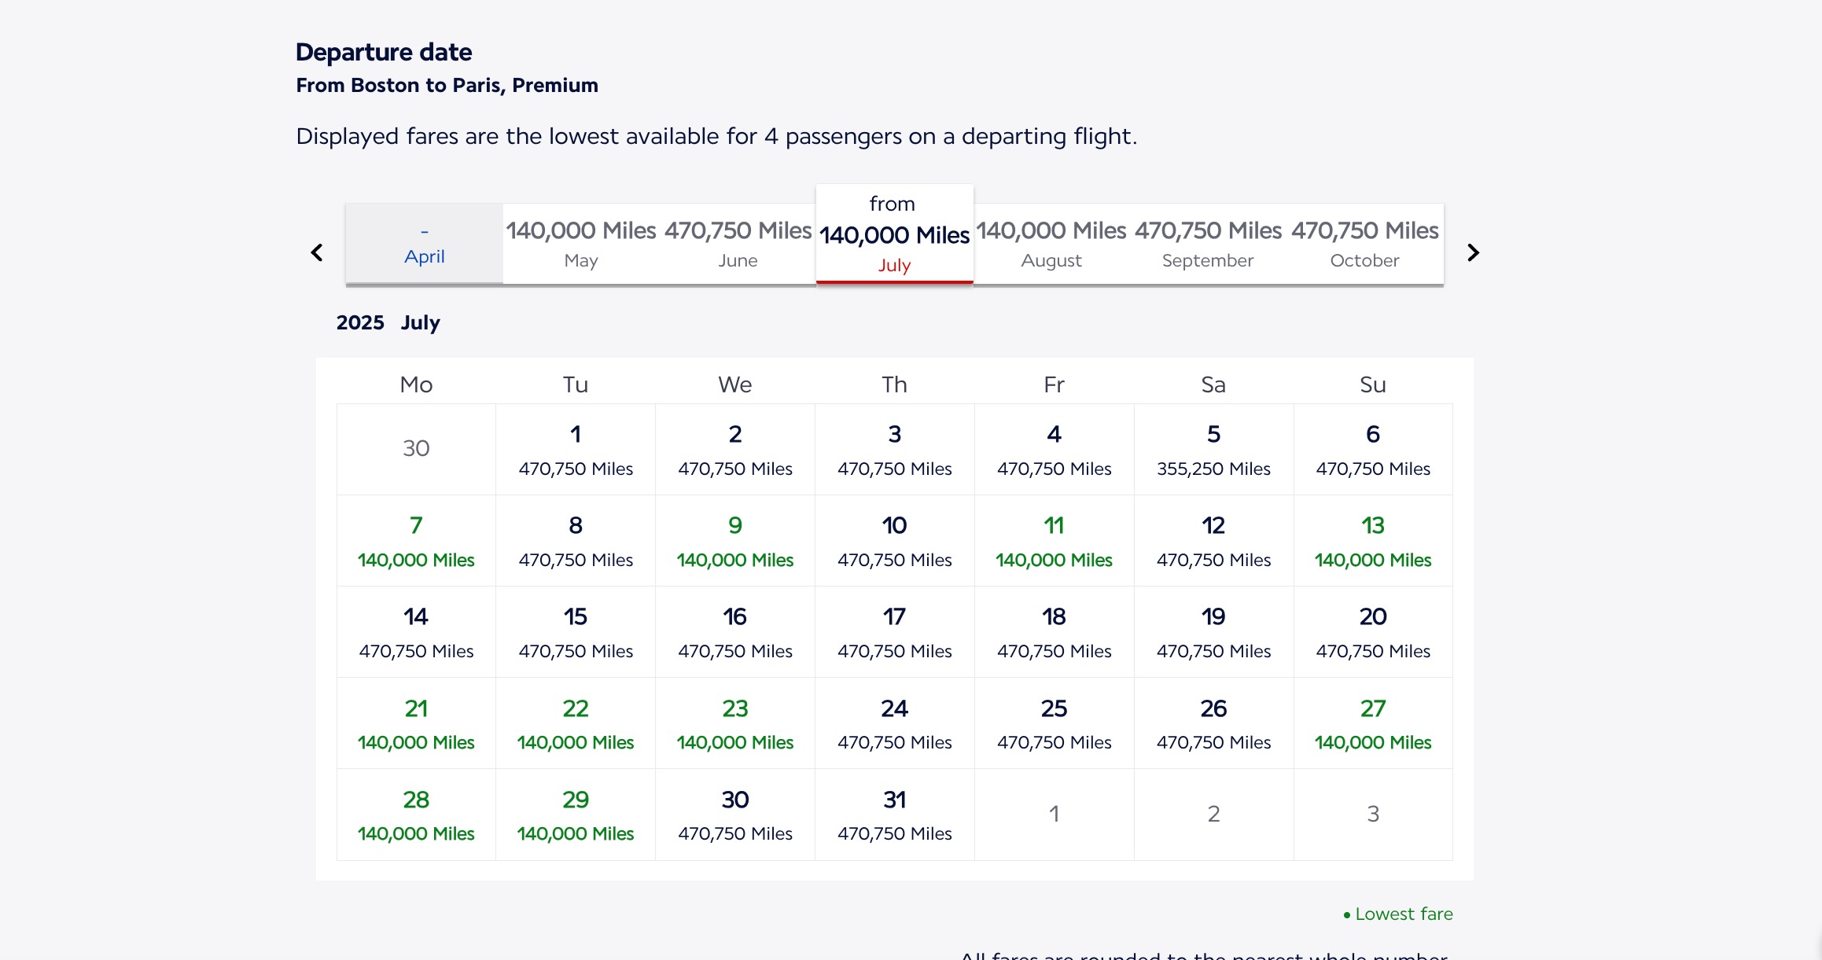Switch to the May fares tab
1822x960 pixels.
[581, 245]
